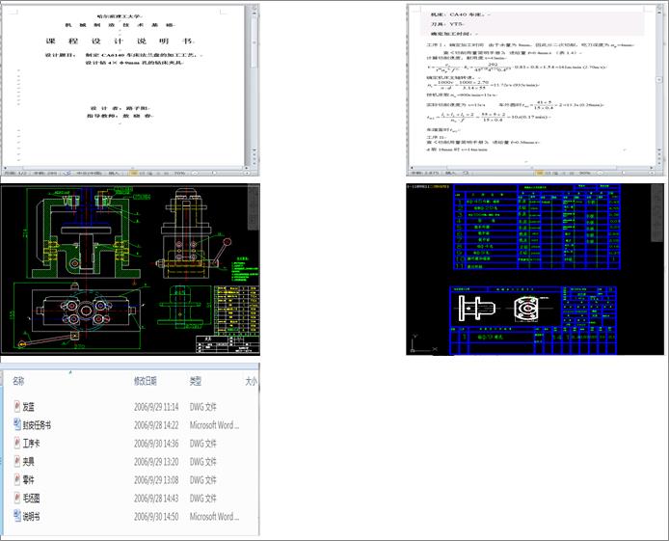Adjust the zoom slider in right Word window
The width and height of the screenshot is (669, 541).
point(626,174)
